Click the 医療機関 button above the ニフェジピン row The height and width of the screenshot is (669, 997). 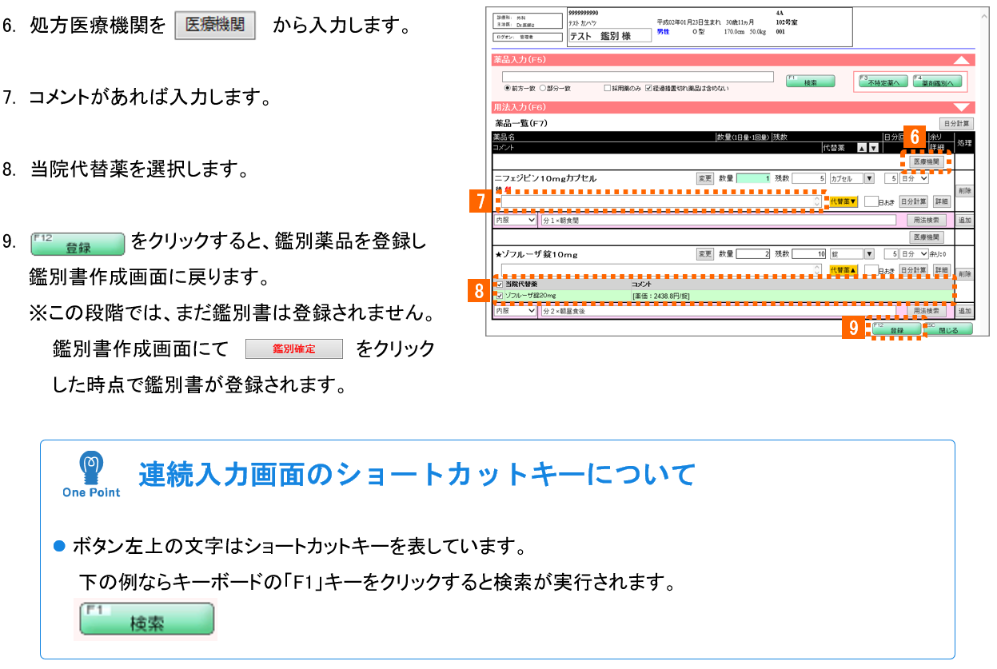927,161
